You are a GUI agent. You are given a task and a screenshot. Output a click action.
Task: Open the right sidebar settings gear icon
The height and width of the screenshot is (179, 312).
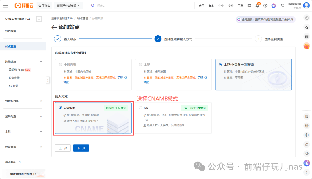[307, 135]
